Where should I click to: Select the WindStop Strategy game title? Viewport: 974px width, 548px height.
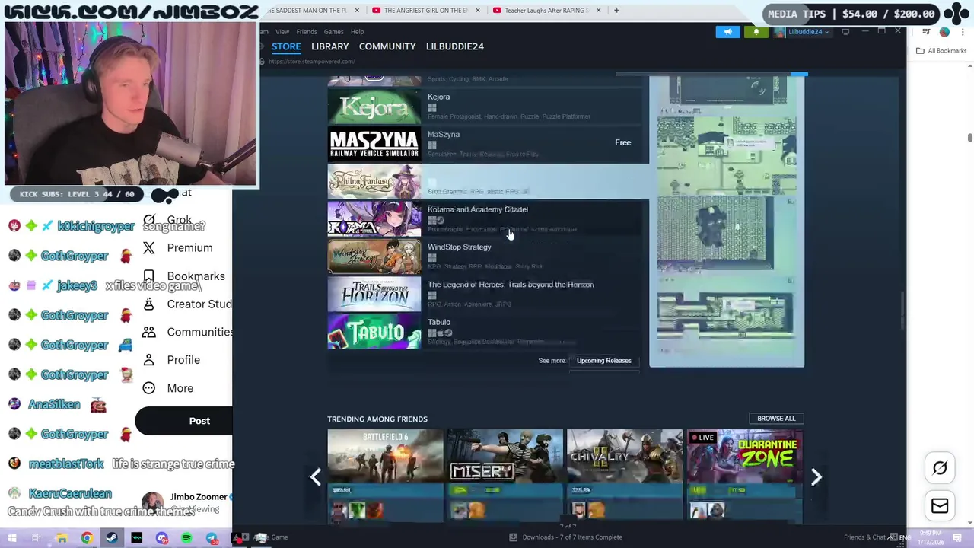[460, 247]
